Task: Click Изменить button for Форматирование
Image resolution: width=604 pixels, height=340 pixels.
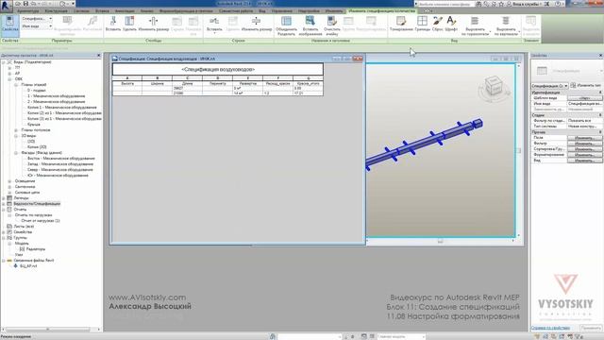Action: [x=584, y=155]
